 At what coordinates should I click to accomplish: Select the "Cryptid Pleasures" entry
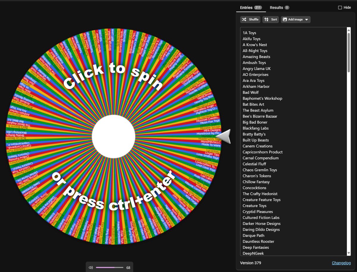pos(258,212)
